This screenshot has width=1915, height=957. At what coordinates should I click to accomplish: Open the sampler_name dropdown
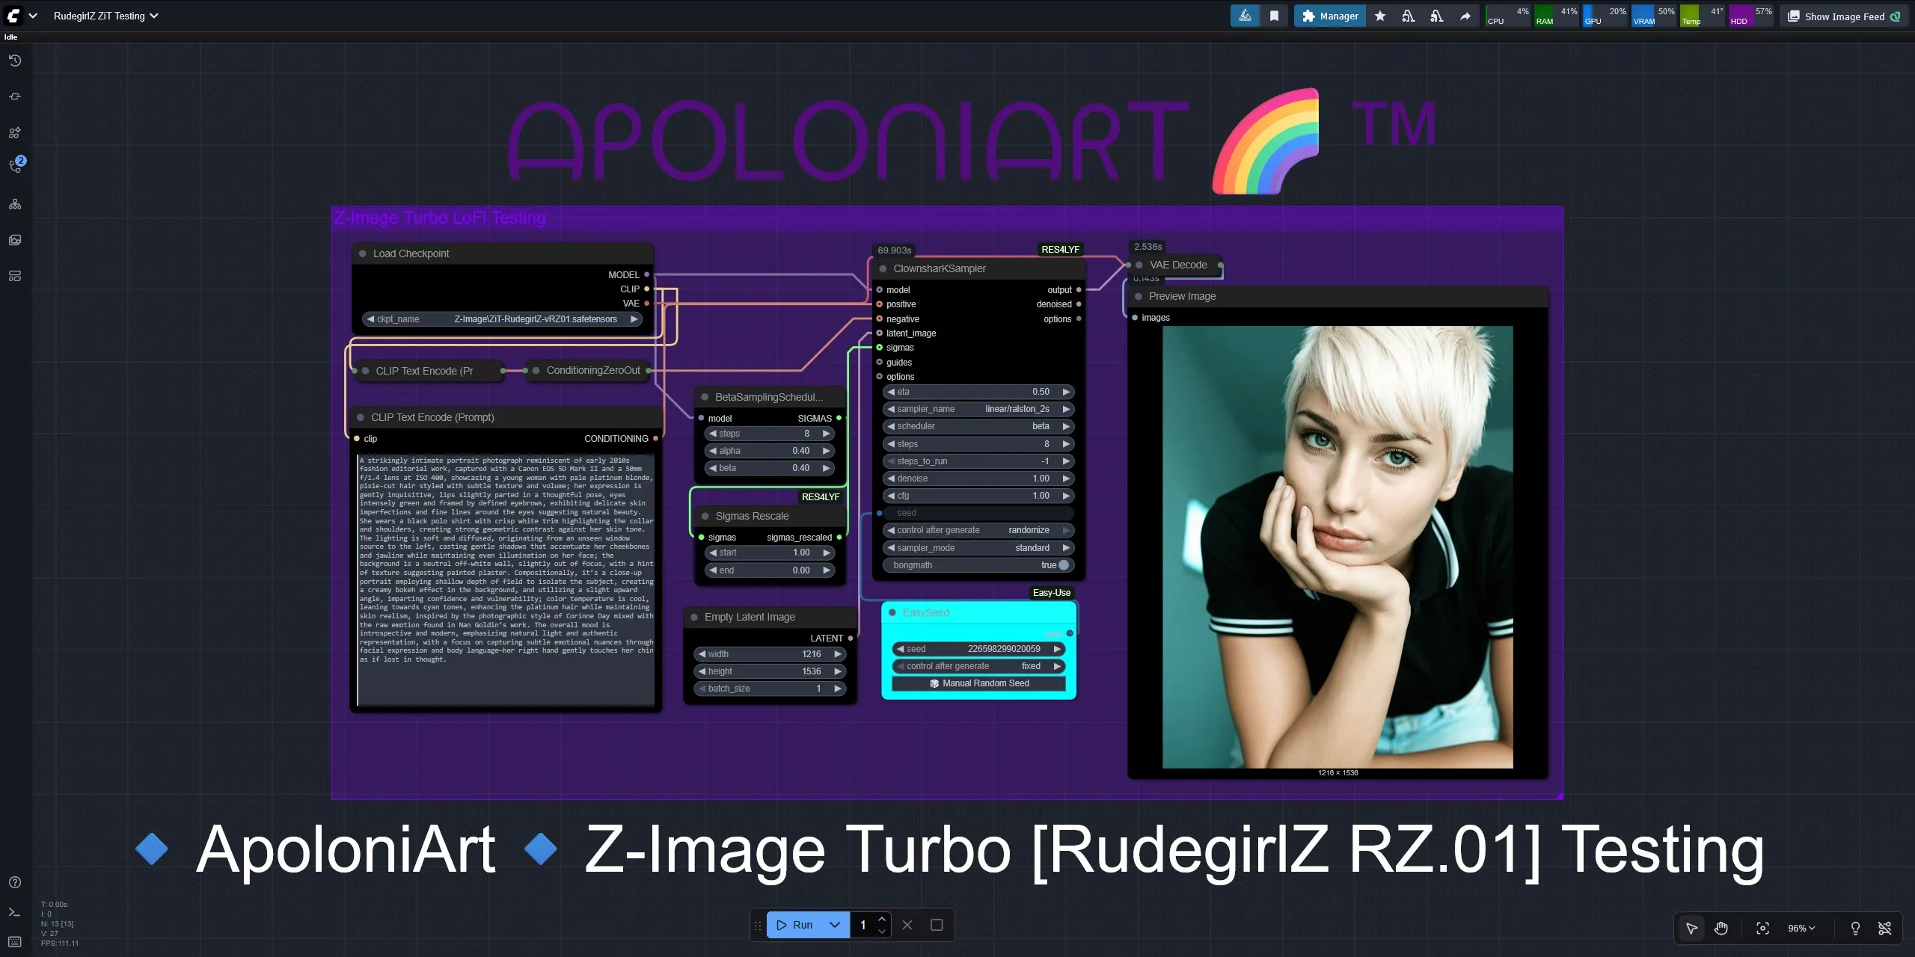[x=978, y=409]
